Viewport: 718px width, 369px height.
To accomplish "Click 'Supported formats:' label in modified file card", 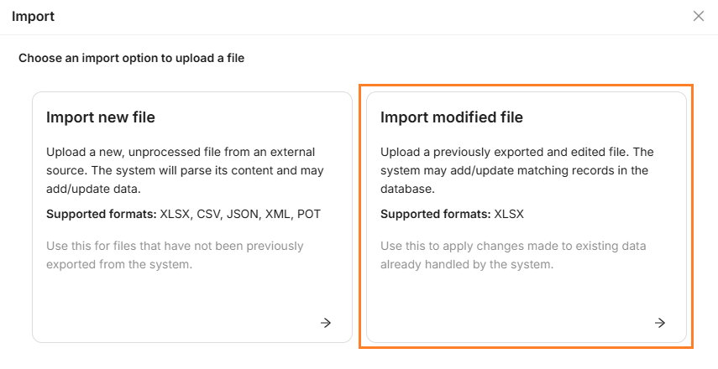I will (435, 214).
